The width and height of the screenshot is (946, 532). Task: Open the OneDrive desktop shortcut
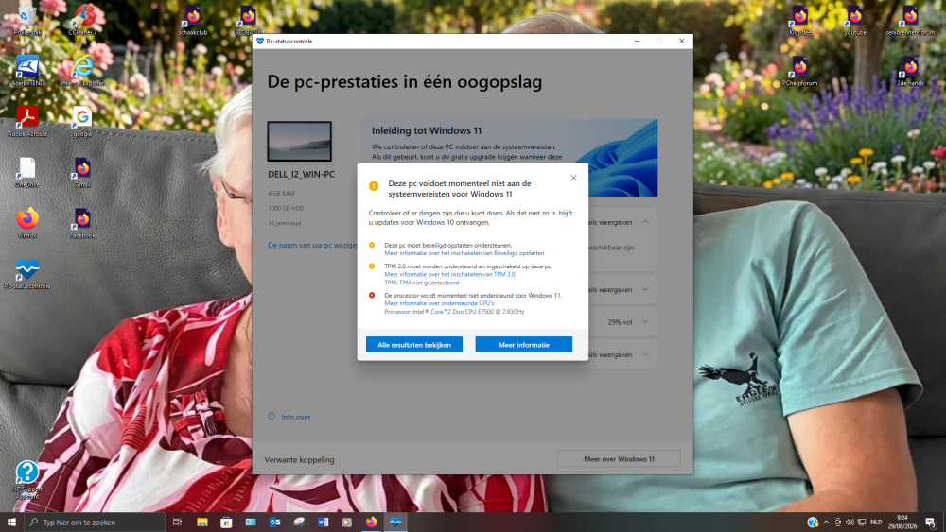coord(27,172)
